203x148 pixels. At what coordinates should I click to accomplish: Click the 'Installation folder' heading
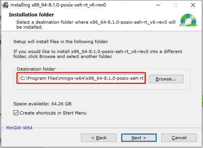31,15
